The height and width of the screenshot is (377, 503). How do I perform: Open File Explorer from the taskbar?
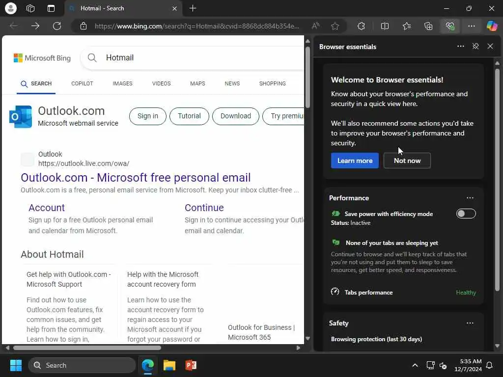(169, 365)
